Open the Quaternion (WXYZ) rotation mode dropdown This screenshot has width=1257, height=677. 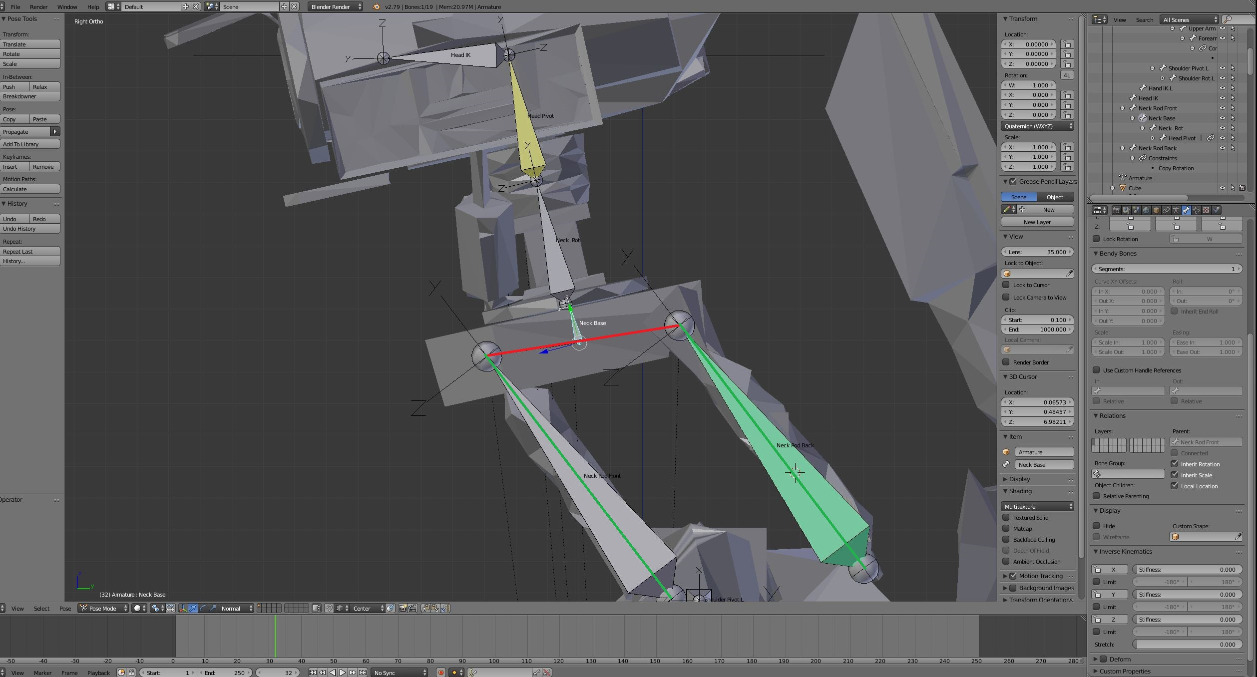tap(1037, 126)
